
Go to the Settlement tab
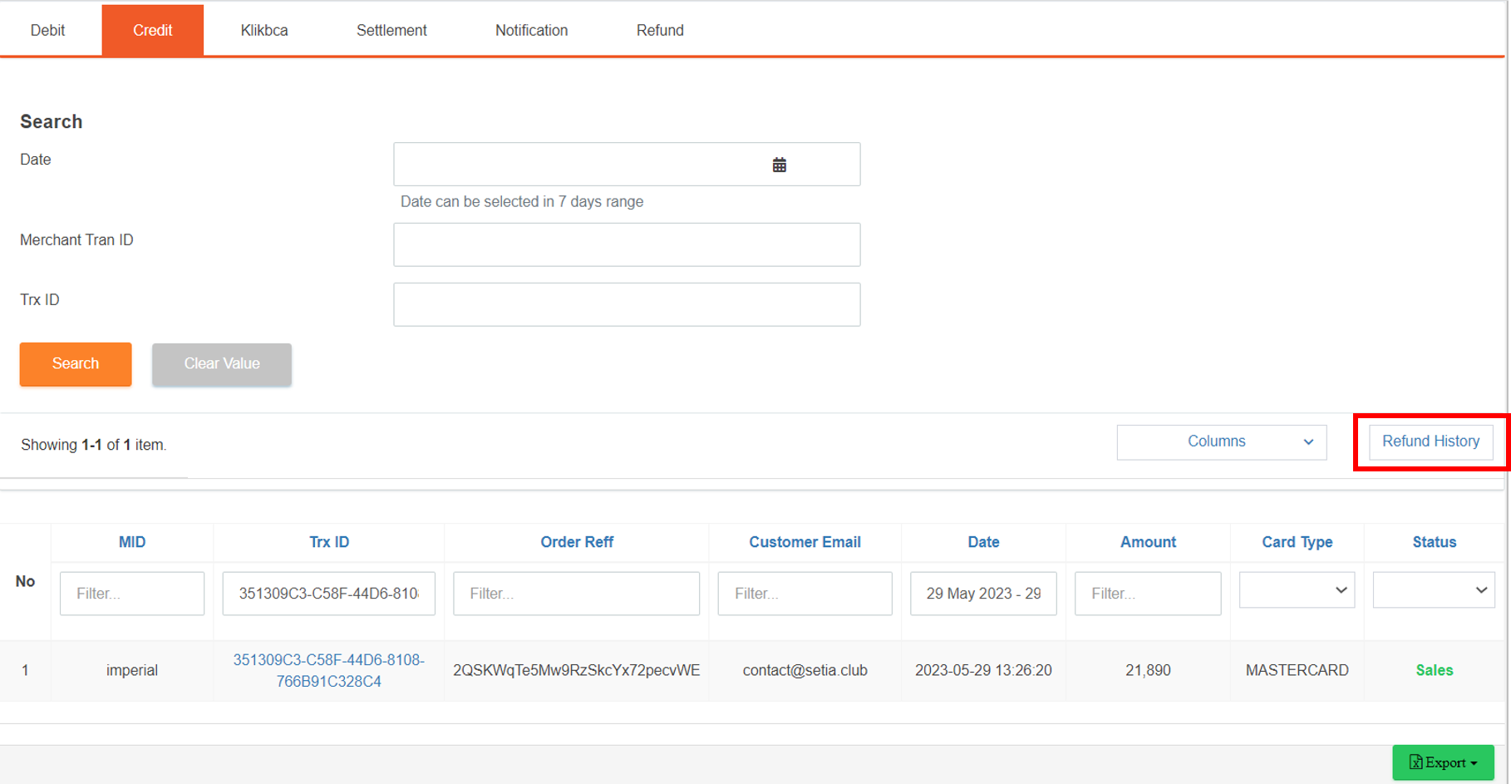[x=391, y=30]
